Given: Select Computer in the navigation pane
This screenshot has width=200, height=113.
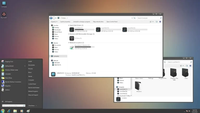Looking at the screenshot, I should 58,56.
